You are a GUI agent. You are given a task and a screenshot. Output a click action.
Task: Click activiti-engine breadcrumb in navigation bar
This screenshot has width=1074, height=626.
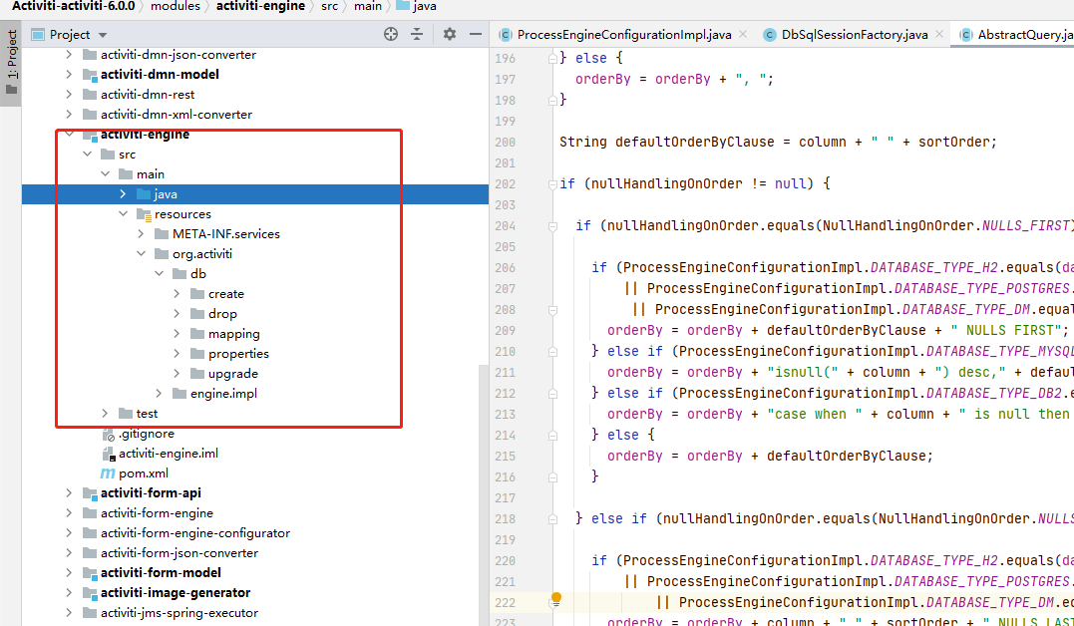(x=260, y=6)
